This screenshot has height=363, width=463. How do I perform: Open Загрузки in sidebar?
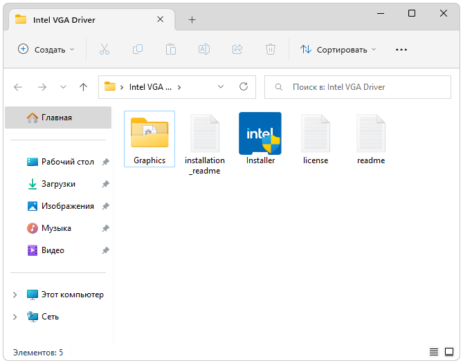tap(58, 184)
